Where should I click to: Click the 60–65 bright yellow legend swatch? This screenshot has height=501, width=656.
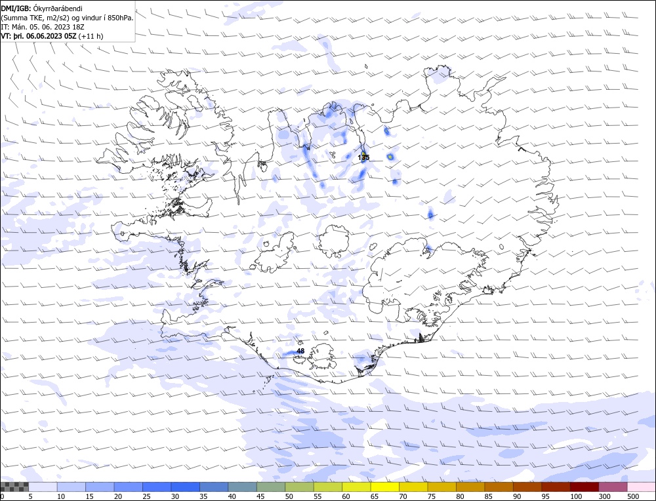[356, 487]
